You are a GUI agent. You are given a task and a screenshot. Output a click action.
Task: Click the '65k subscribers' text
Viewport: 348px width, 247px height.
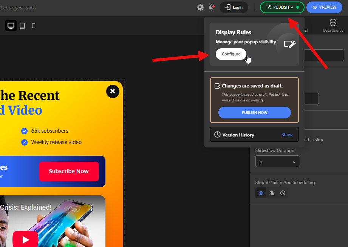(x=50, y=131)
